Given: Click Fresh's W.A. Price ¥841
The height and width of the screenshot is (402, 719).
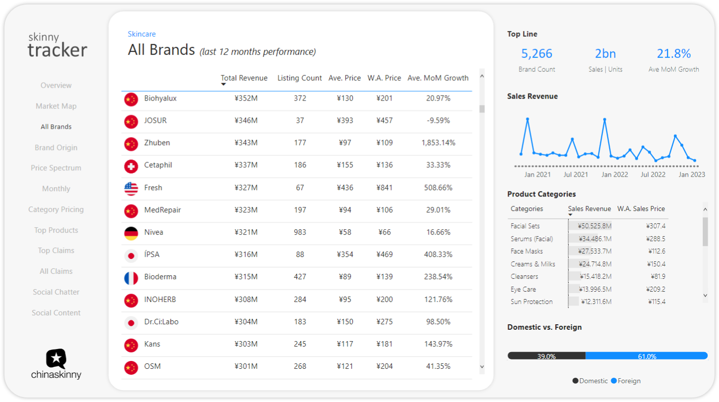Looking at the screenshot, I should [x=384, y=188].
